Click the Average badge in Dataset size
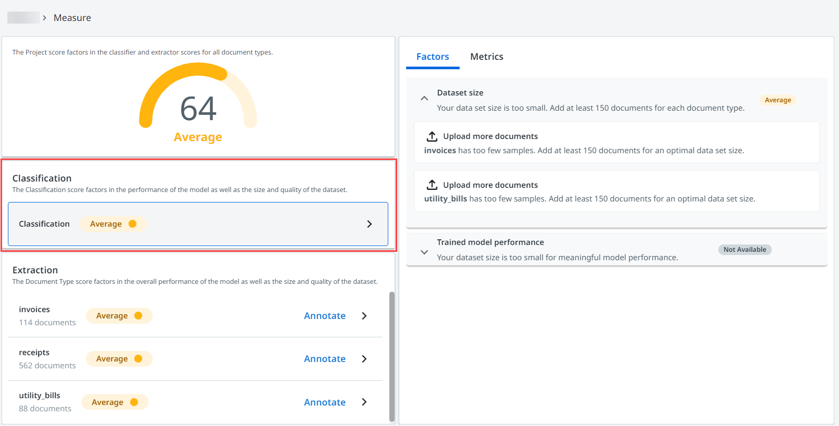 click(778, 100)
